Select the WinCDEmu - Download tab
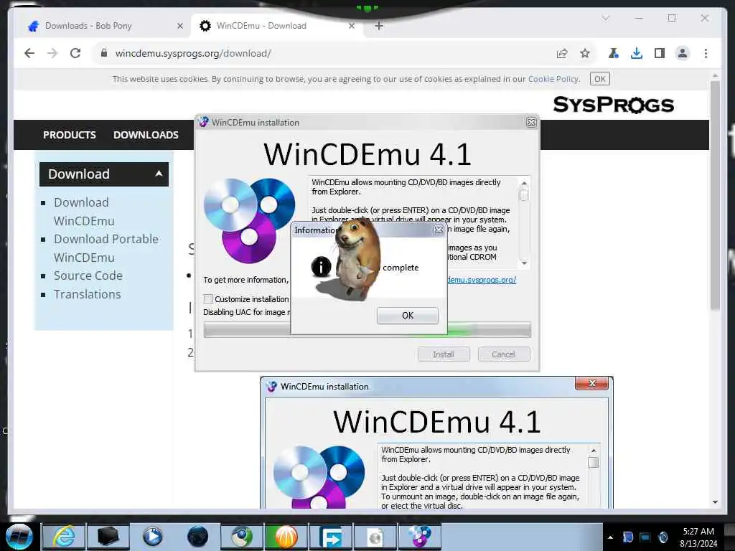 tap(276, 26)
